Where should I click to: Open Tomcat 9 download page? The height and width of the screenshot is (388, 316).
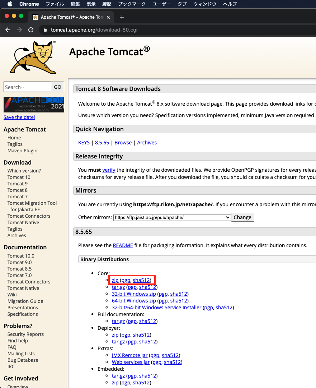pos(18,184)
